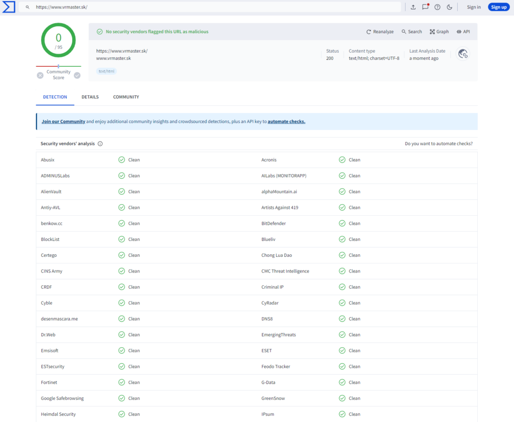Click the green check icon for Acronis

342,160
